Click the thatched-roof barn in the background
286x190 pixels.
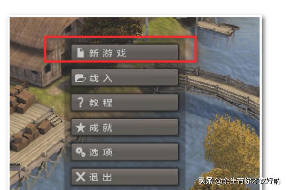pyautogui.click(x=37, y=53)
